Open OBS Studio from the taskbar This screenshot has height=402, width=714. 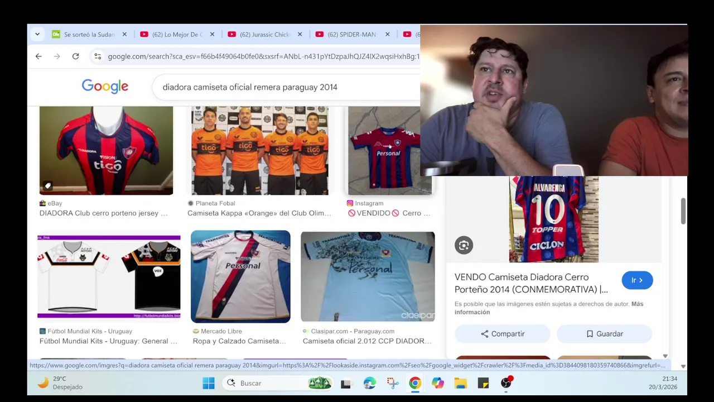tap(506, 383)
